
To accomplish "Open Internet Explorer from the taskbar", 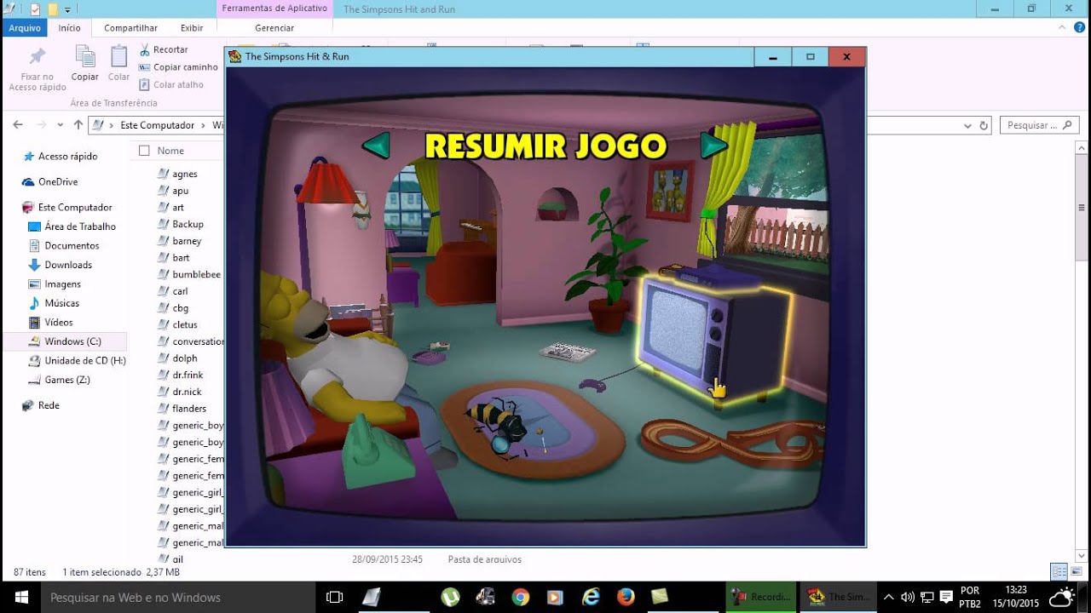I will 591,597.
